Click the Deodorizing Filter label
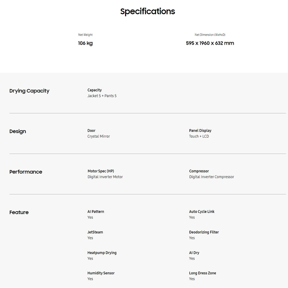288x288 pixels. click(204, 232)
